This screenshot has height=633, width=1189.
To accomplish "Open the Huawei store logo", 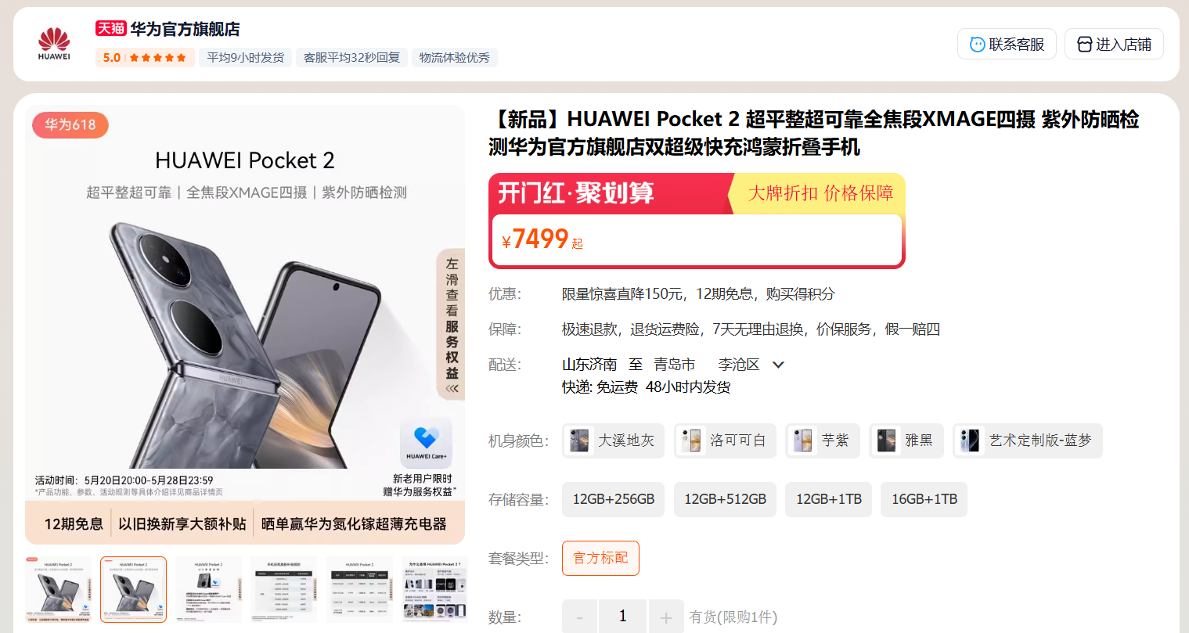I will (x=54, y=45).
